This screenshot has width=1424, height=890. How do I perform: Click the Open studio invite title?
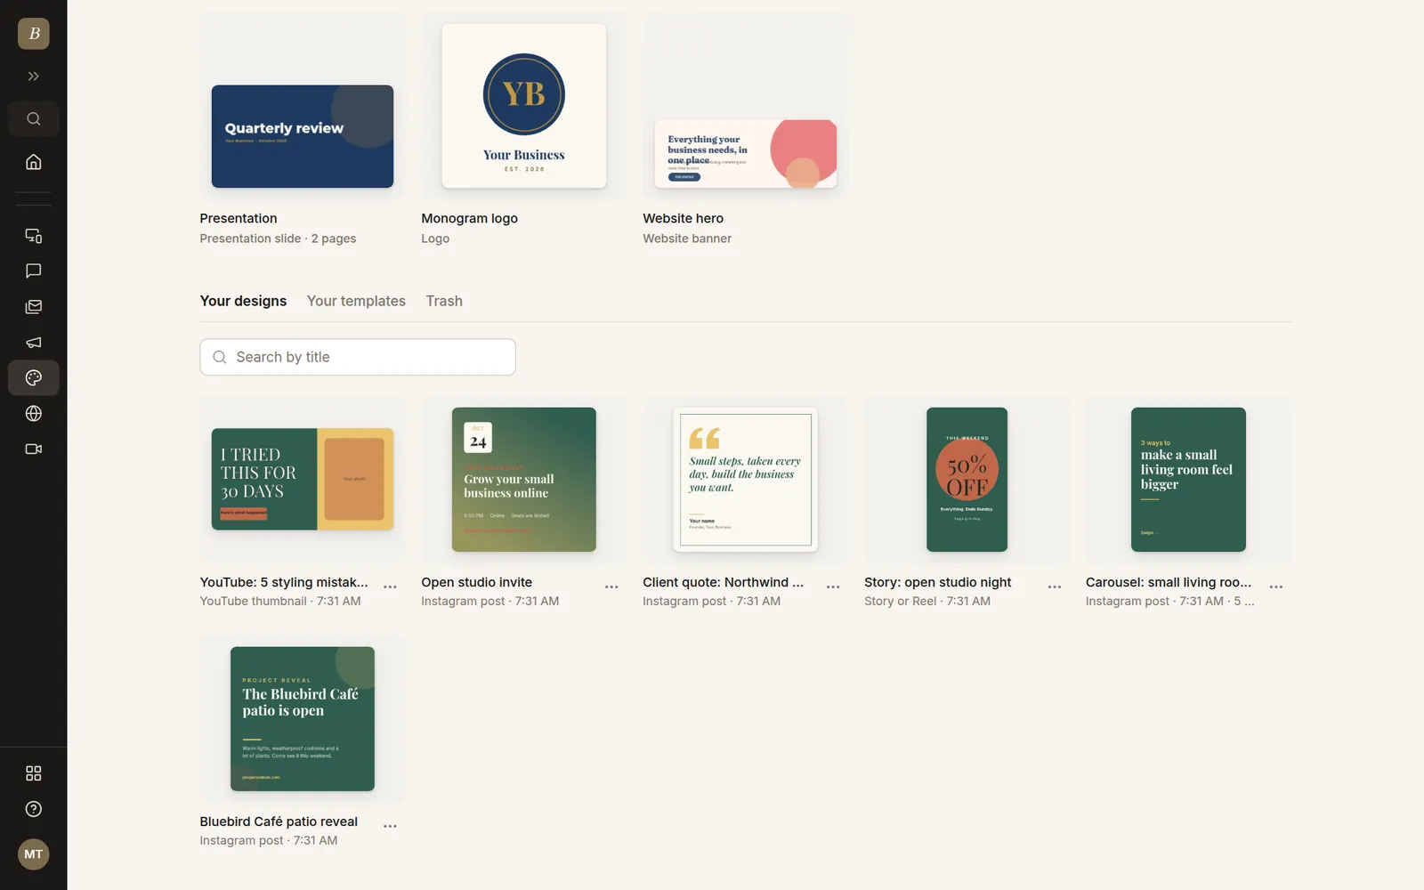pos(476,582)
